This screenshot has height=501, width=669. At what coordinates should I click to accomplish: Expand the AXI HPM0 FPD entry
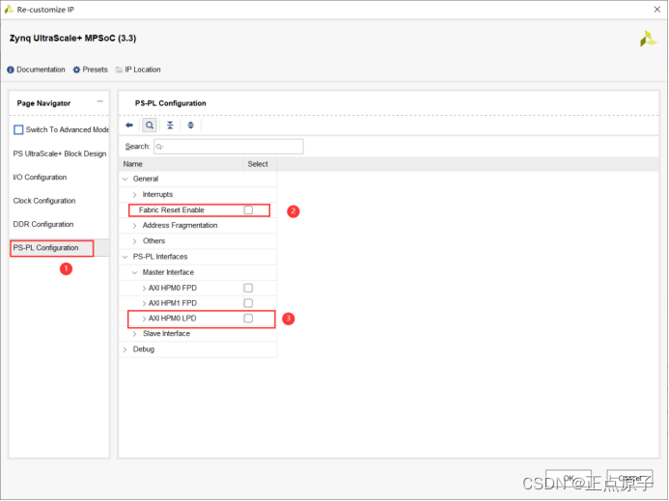pyautogui.click(x=144, y=288)
